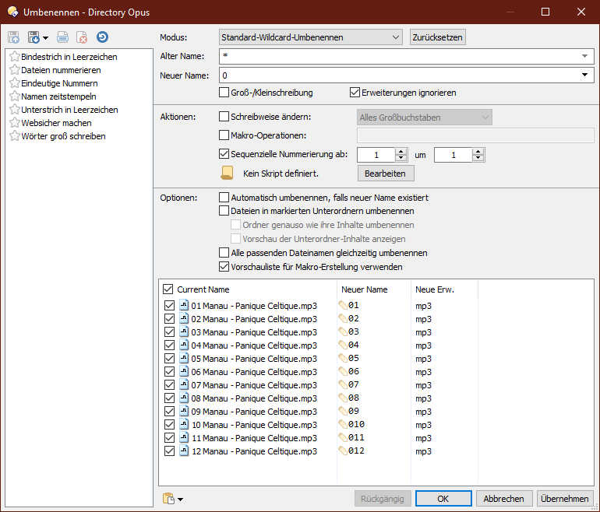Uncheck Sequenzielle Nummerierung ab

pos(224,154)
